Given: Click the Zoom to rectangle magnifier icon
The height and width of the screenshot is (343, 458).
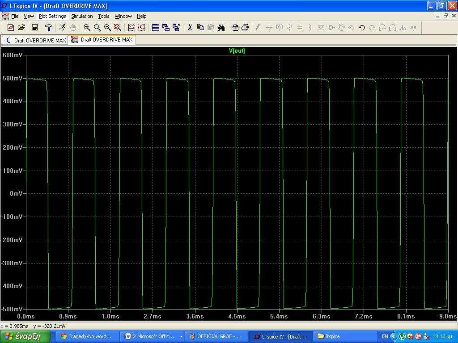Looking at the screenshot, I should tap(97, 27).
